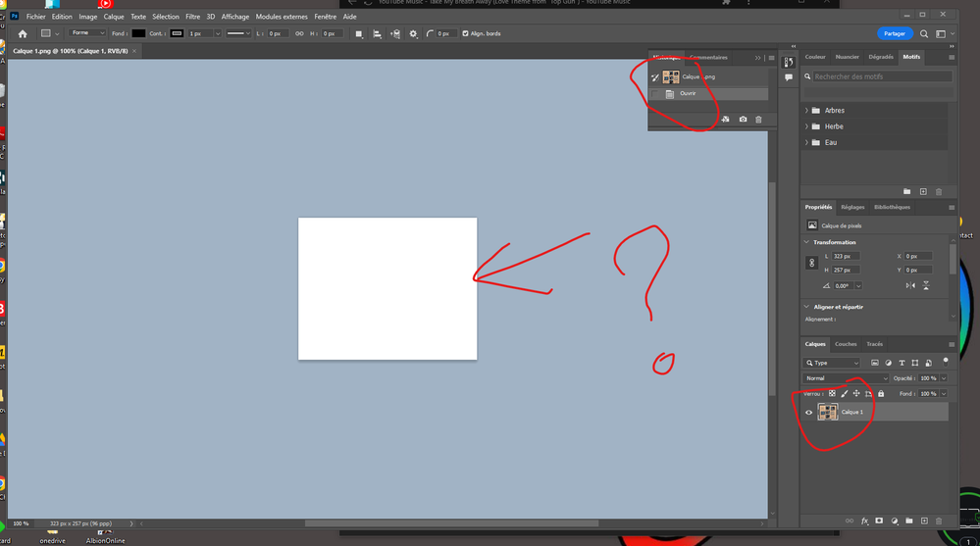
Task: Filter layers by shape layer icon
Action: [915, 363]
